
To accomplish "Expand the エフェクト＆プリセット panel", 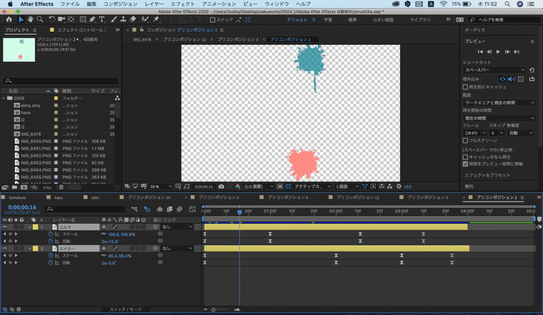I will 487,175.
